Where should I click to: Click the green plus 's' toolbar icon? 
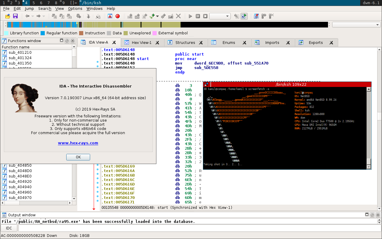tap(153, 16)
